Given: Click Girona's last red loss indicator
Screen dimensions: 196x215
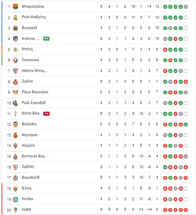Looking at the screenshot, I should [x=186, y=82].
